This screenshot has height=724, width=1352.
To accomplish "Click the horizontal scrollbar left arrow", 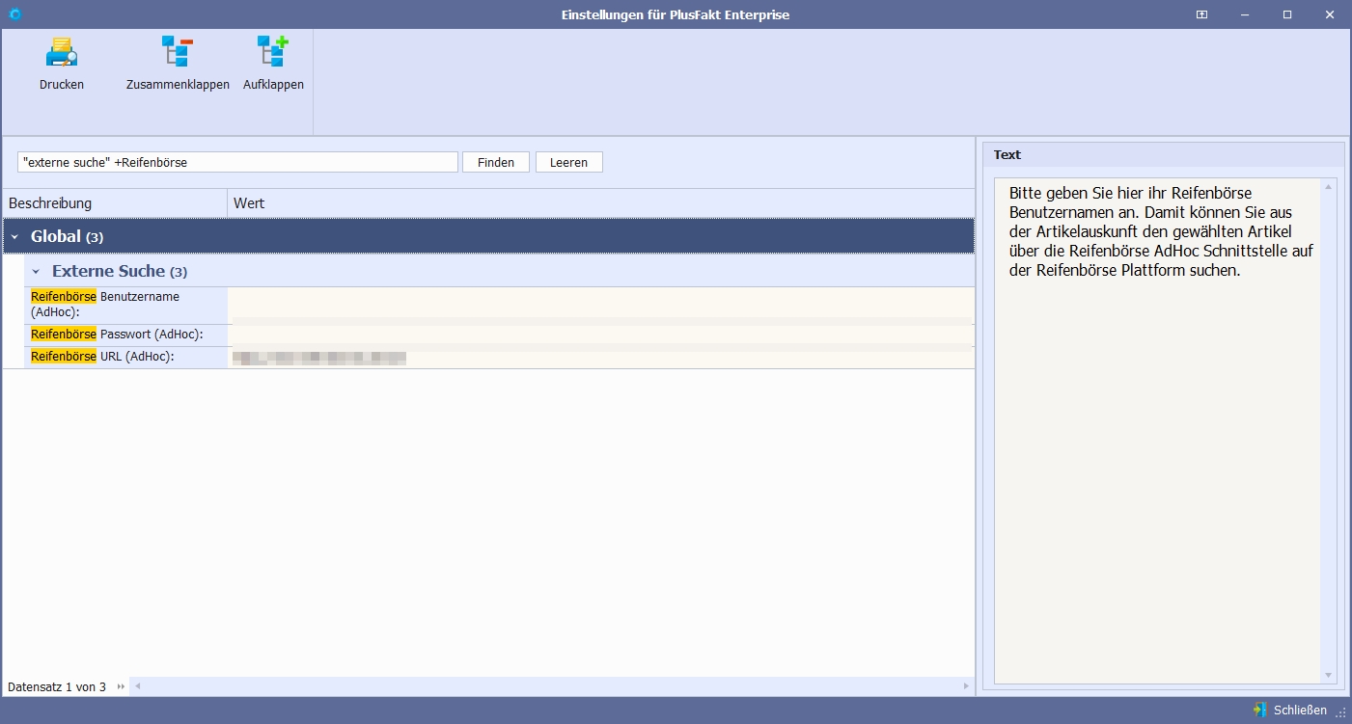I will point(137,686).
